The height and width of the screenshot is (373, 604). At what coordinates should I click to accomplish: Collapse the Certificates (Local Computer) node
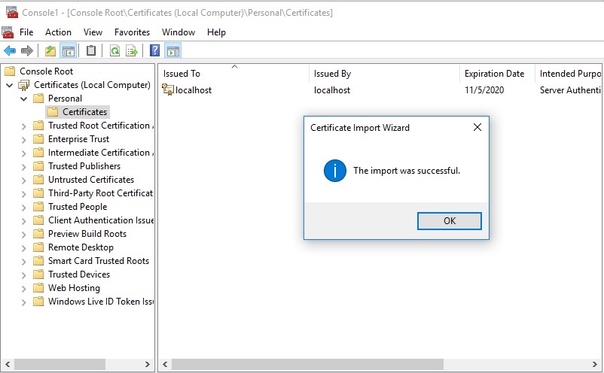[10, 85]
